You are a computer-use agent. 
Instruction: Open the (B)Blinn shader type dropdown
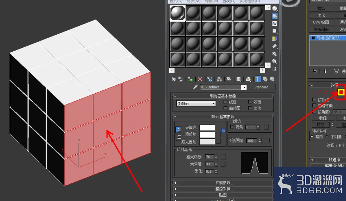(196, 103)
